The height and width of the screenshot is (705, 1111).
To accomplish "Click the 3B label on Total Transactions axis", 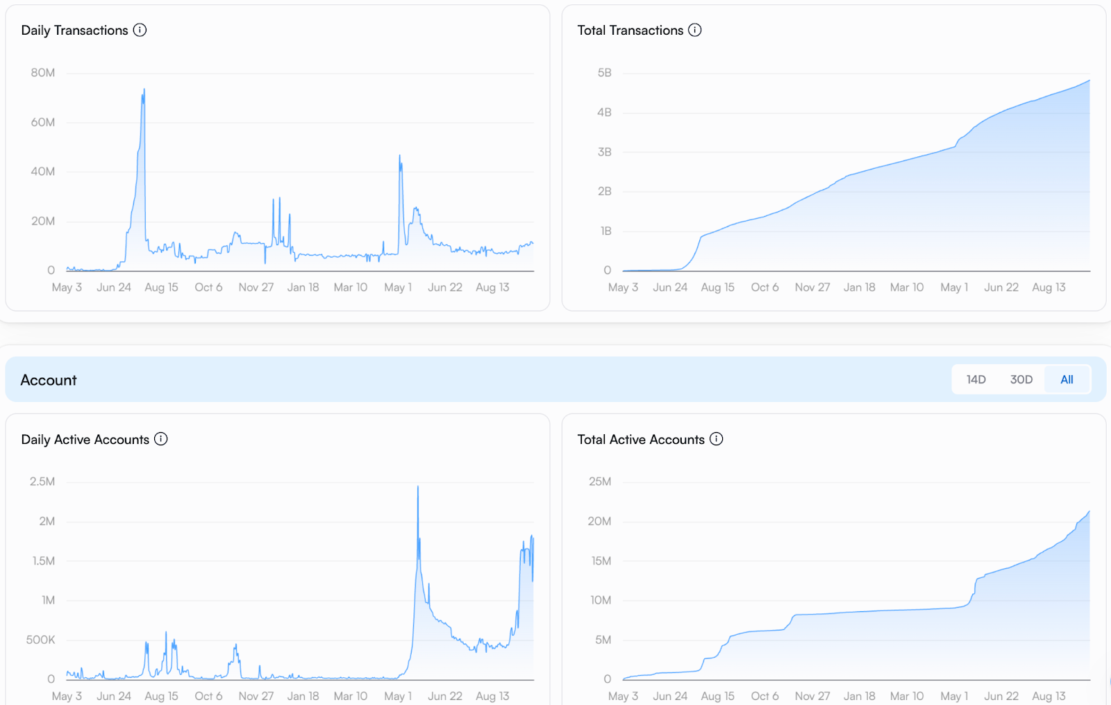I will coord(605,152).
